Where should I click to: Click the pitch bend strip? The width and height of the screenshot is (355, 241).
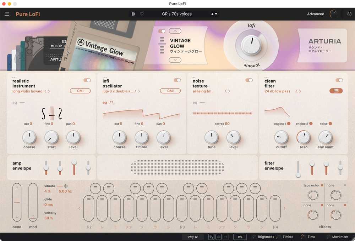click(17, 202)
